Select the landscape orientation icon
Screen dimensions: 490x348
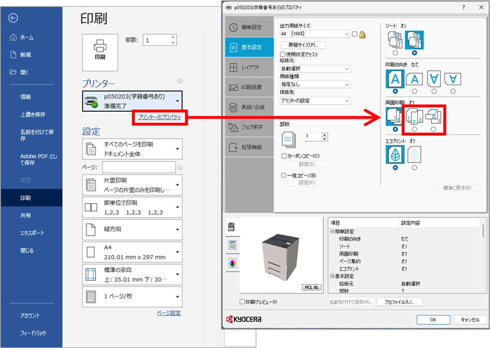(x=414, y=79)
